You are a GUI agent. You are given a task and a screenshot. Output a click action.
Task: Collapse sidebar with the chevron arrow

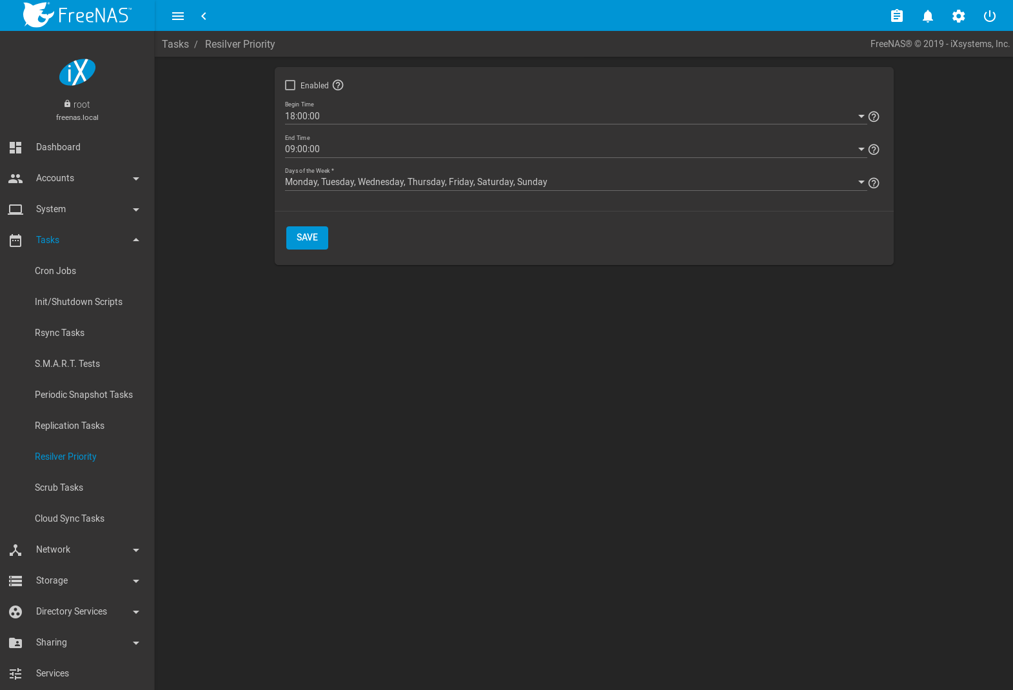[204, 16]
